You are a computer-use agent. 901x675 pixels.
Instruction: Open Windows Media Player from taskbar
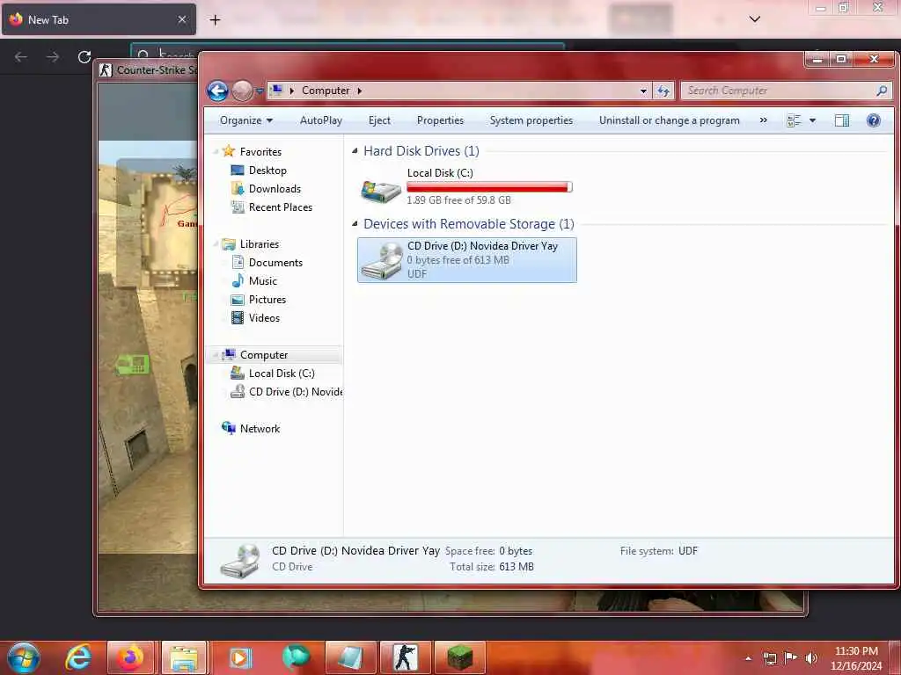click(x=239, y=657)
